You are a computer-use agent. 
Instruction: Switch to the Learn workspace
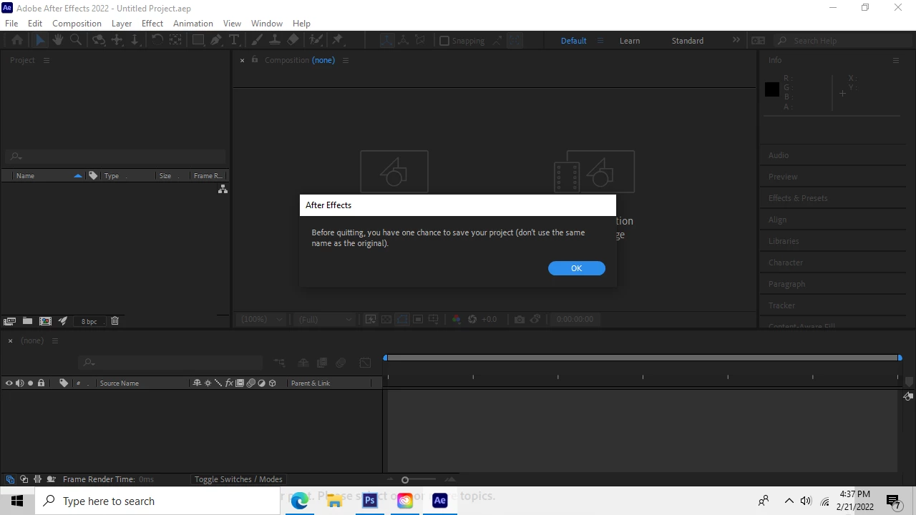pos(630,41)
